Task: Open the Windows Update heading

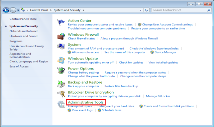Action: (x=83, y=58)
